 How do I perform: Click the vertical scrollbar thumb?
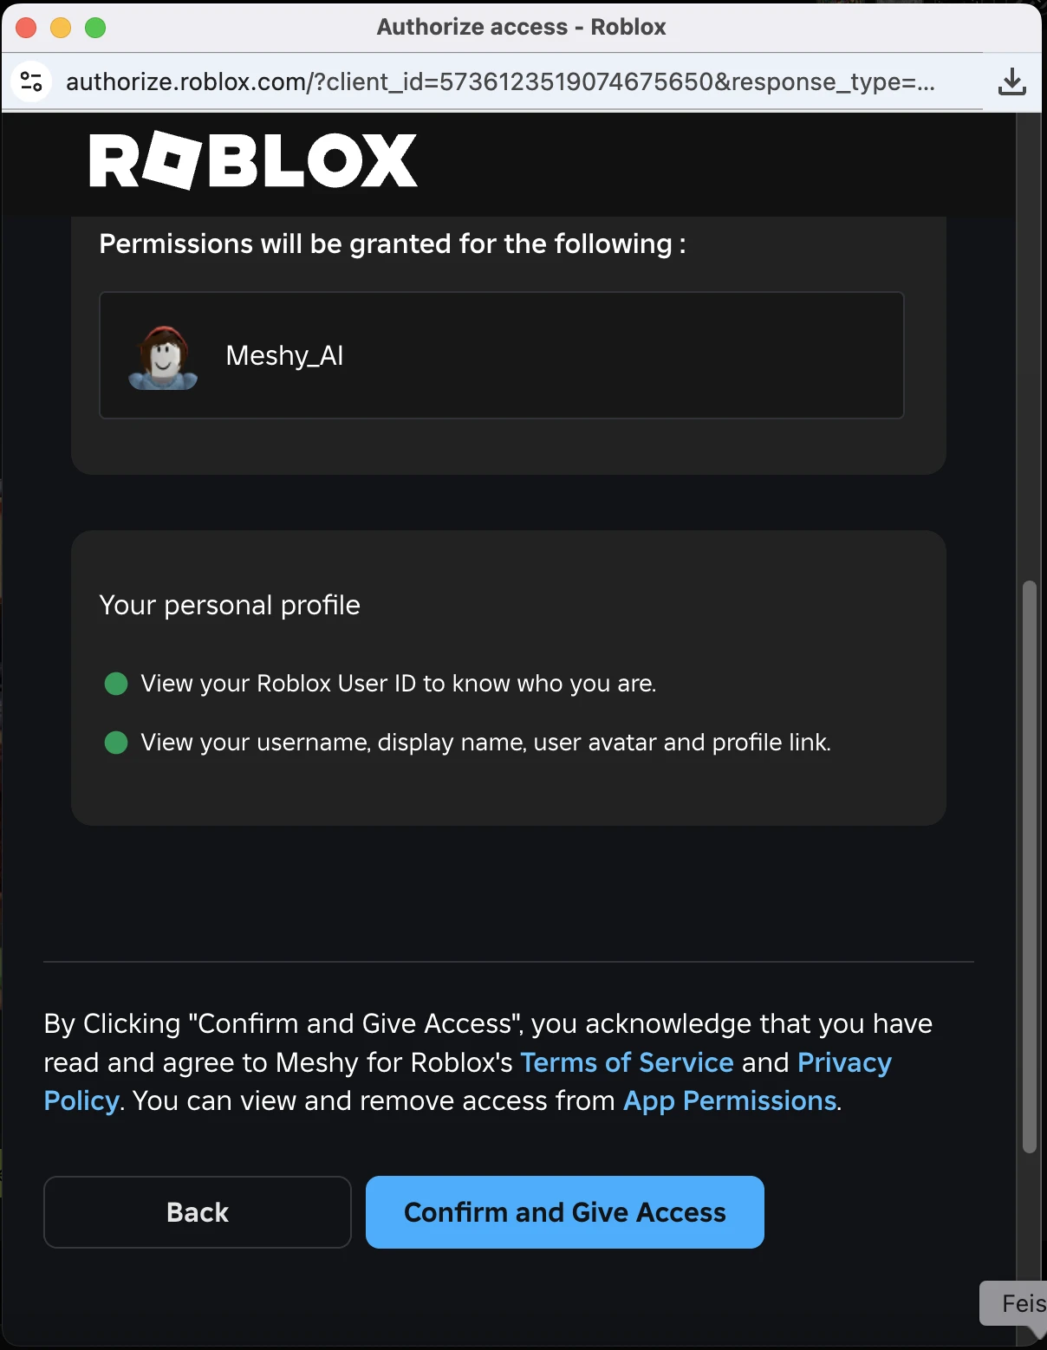tap(1029, 866)
